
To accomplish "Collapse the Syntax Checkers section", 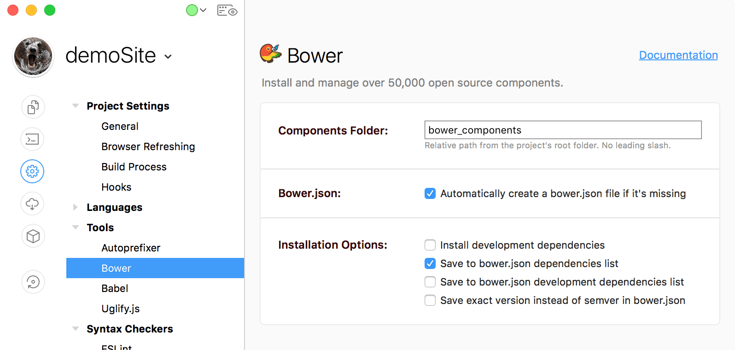I will [x=76, y=329].
